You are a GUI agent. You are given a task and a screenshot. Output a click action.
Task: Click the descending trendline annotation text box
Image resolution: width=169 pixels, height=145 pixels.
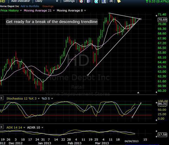(52, 22)
